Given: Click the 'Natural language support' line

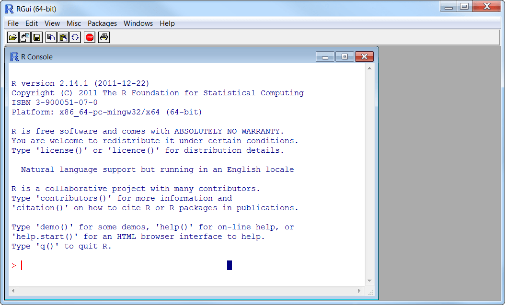Looking at the screenshot, I should (x=158, y=169).
